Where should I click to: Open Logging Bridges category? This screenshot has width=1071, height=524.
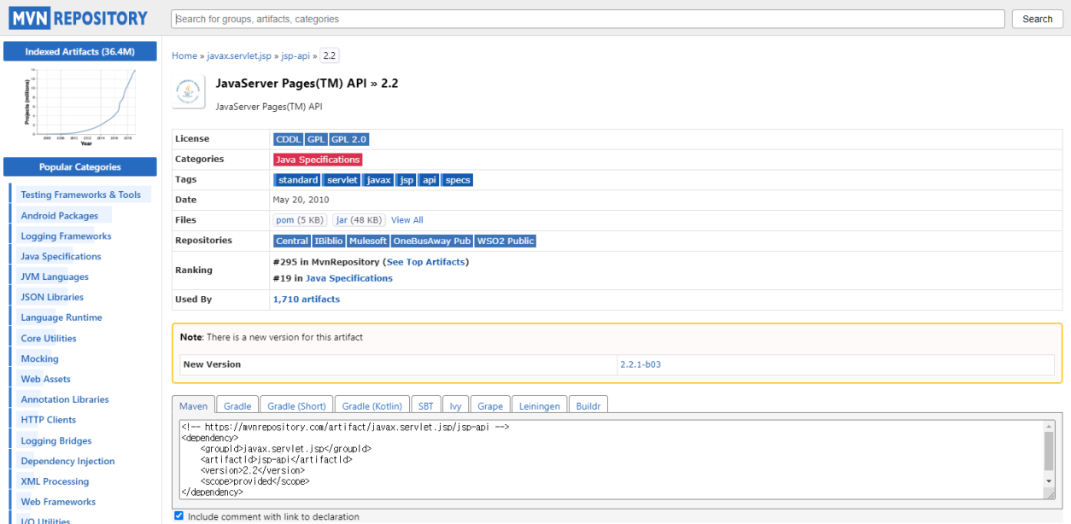(x=56, y=441)
